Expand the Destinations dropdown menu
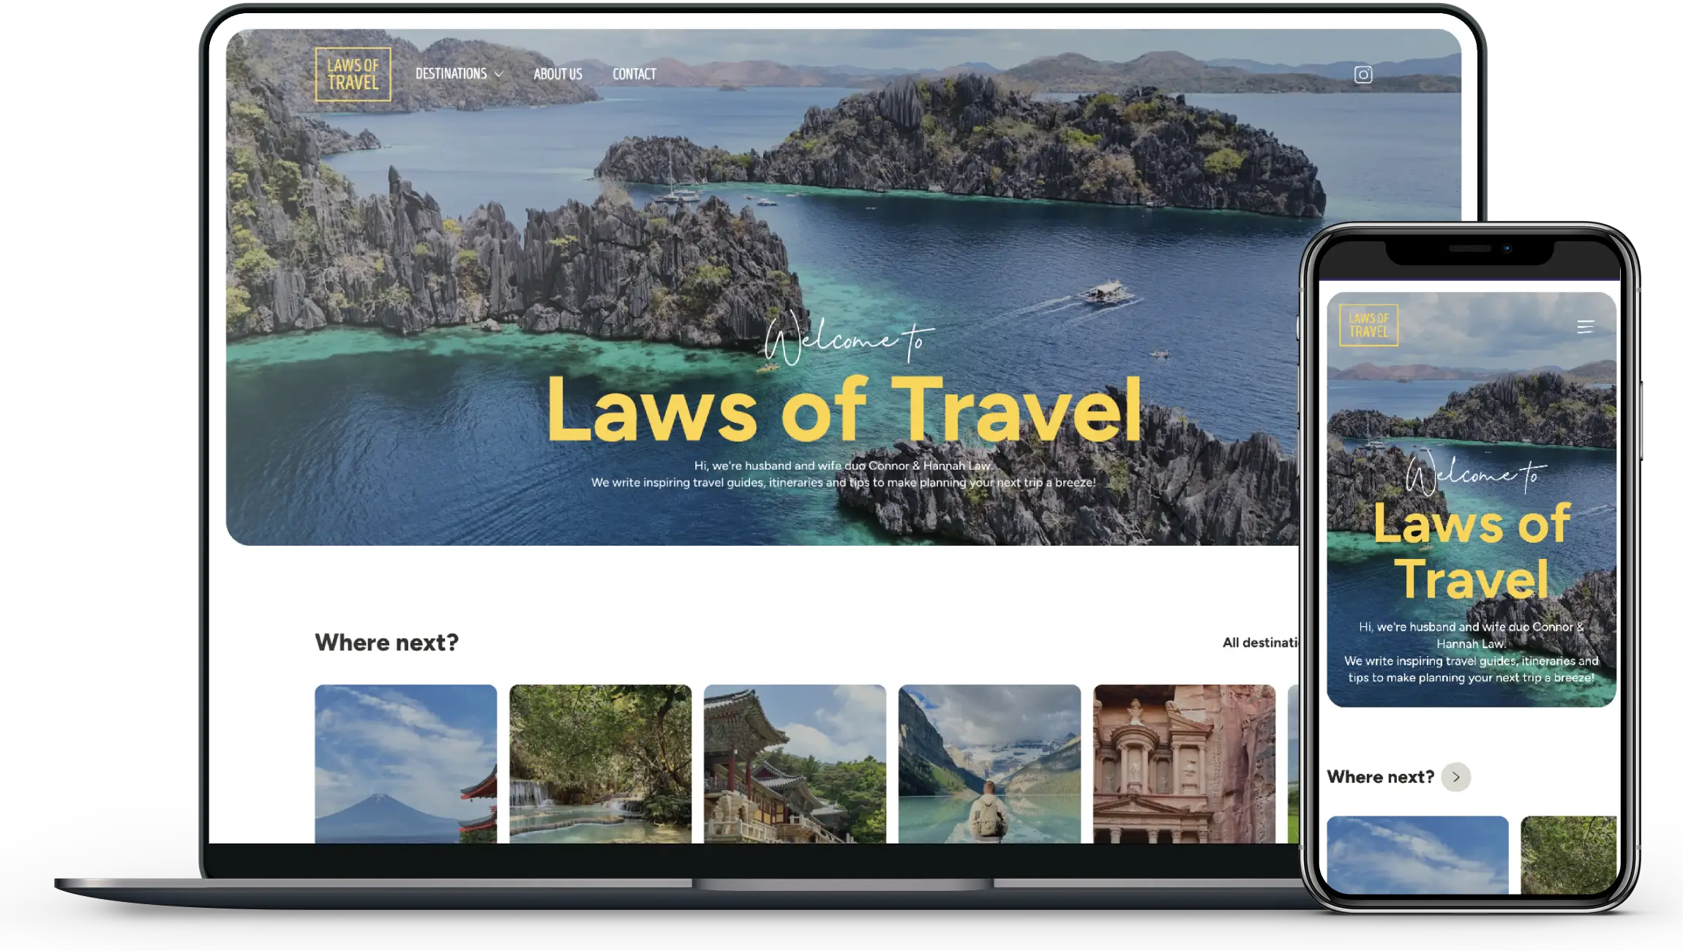The width and height of the screenshot is (1683, 951). [x=459, y=73]
